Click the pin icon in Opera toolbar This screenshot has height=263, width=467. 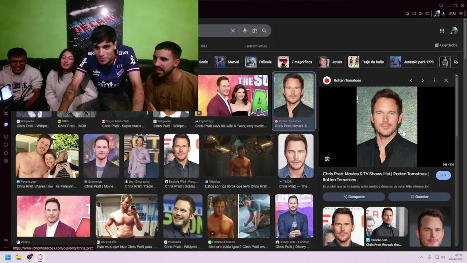point(408,14)
